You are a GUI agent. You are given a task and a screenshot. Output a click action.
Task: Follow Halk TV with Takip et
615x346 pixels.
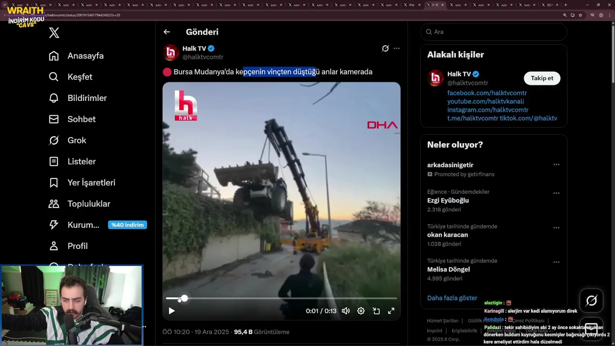[542, 78]
